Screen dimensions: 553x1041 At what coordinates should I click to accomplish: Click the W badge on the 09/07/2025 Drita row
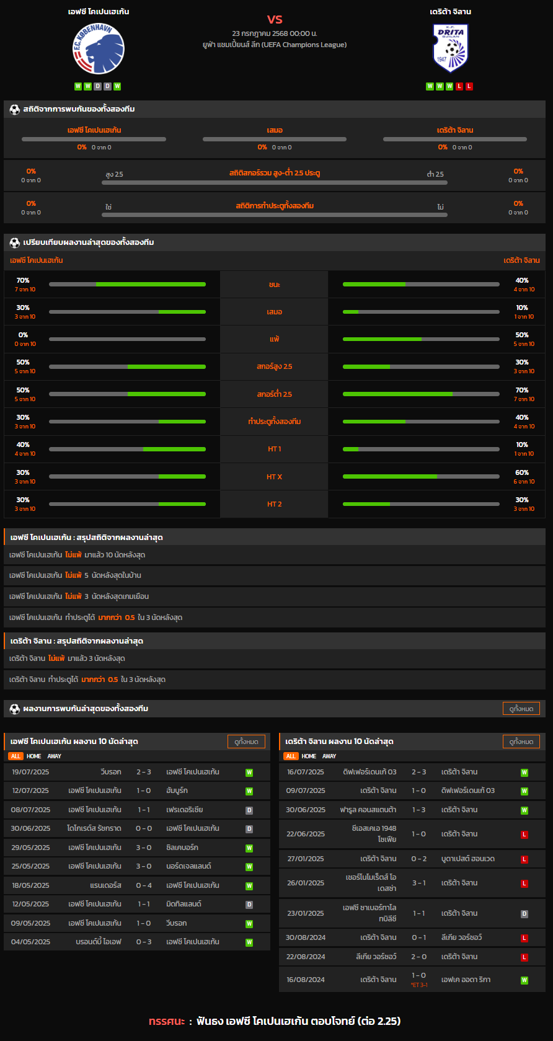[524, 791]
